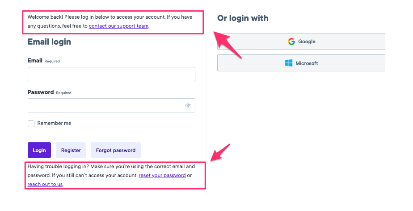Click the Or login with heading
Viewport: 413px width, 211px height.
tap(243, 18)
